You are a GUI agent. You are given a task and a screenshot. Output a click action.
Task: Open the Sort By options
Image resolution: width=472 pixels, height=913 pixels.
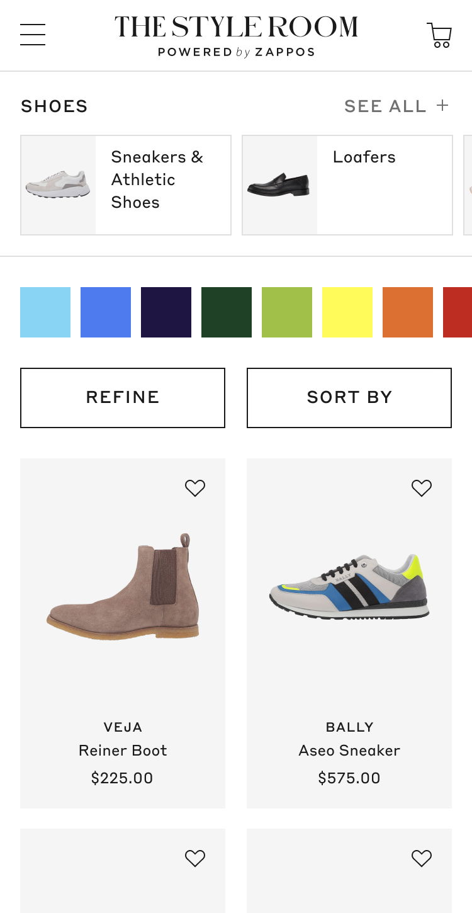point(349,397)
